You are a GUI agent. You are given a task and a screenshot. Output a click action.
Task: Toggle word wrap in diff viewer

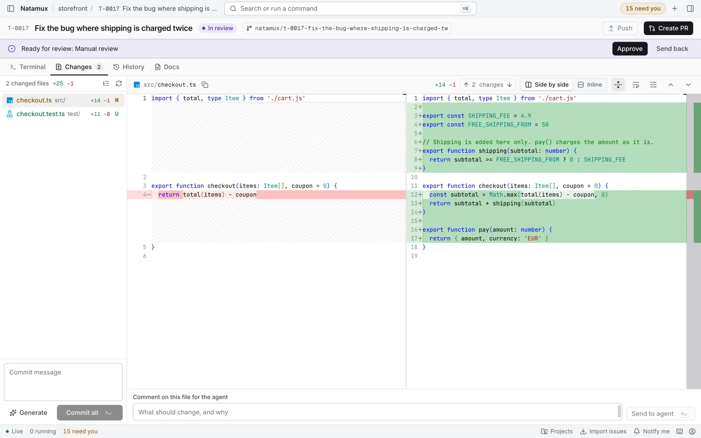636,85
